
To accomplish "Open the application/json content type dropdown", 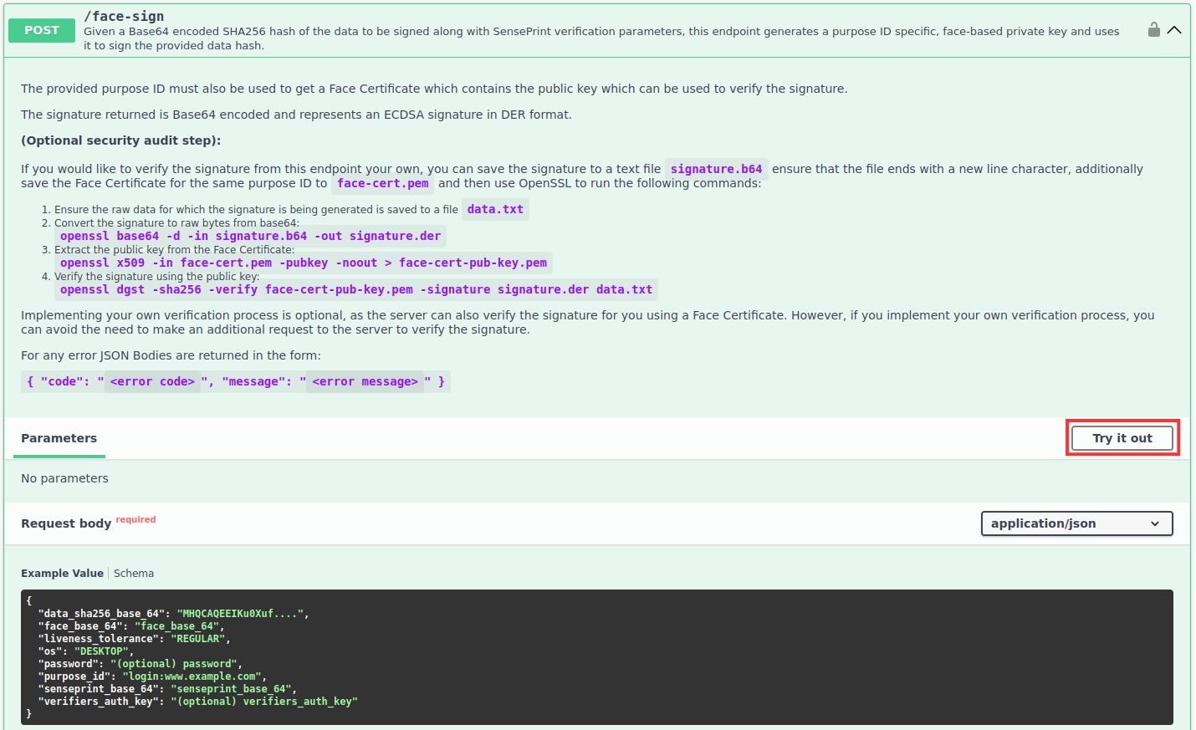I will click(x=1076, y=523).
